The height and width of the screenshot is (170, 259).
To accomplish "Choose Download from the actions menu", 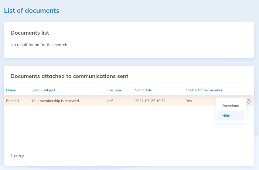I will [x=230, y=106].
